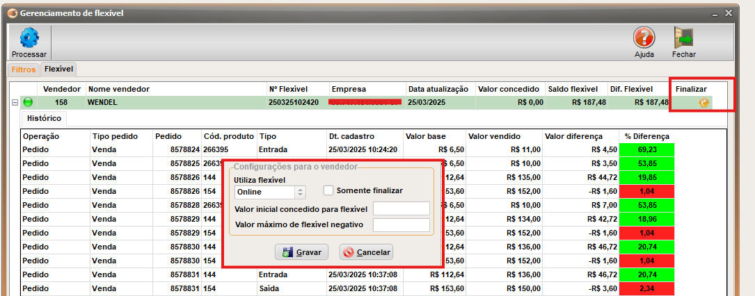This screenshot has height=296, width=755.
Task: Sort by % Diferença column header
Action: [x=647, y=136]
